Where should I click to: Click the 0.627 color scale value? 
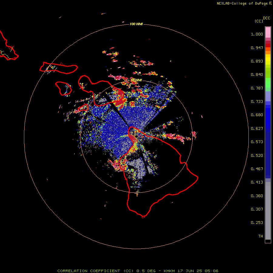click(257, 129)
